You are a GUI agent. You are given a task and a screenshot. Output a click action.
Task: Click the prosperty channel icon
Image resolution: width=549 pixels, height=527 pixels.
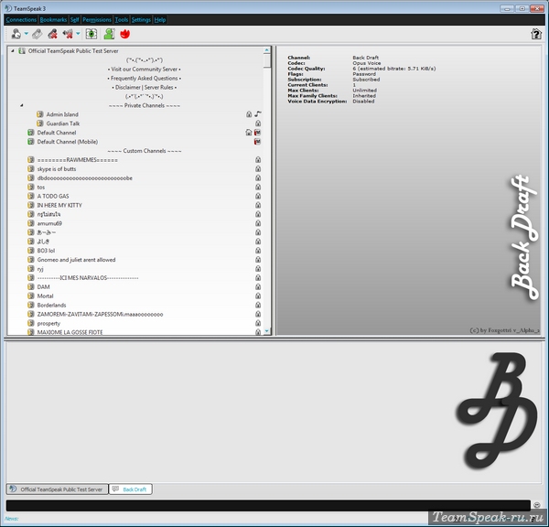click(31, 324)
